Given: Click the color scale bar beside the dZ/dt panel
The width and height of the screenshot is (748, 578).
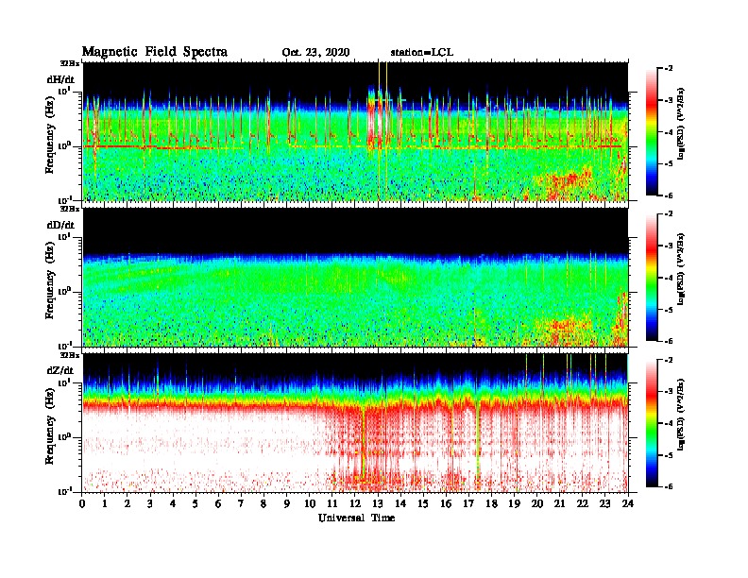Looking at the screenshot, I should (652, 423).
